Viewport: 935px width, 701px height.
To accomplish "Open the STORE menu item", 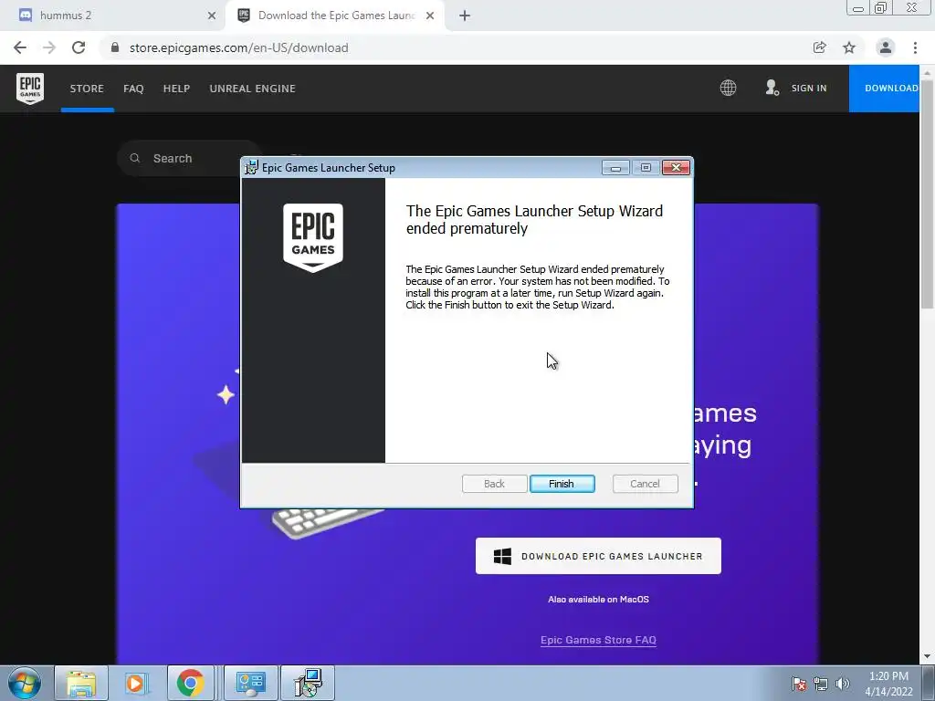I will 87,89.
